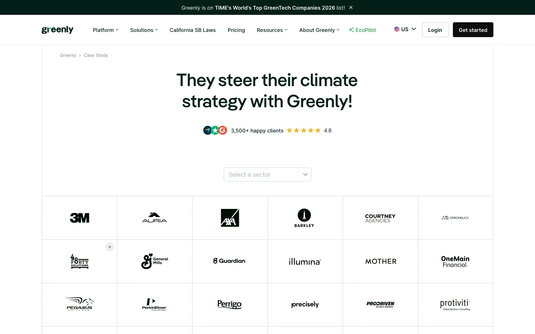Viewport: 535px width, 334px height.
Task: Click the Case Study breadcrumb
Action: (x=96, y=55)
